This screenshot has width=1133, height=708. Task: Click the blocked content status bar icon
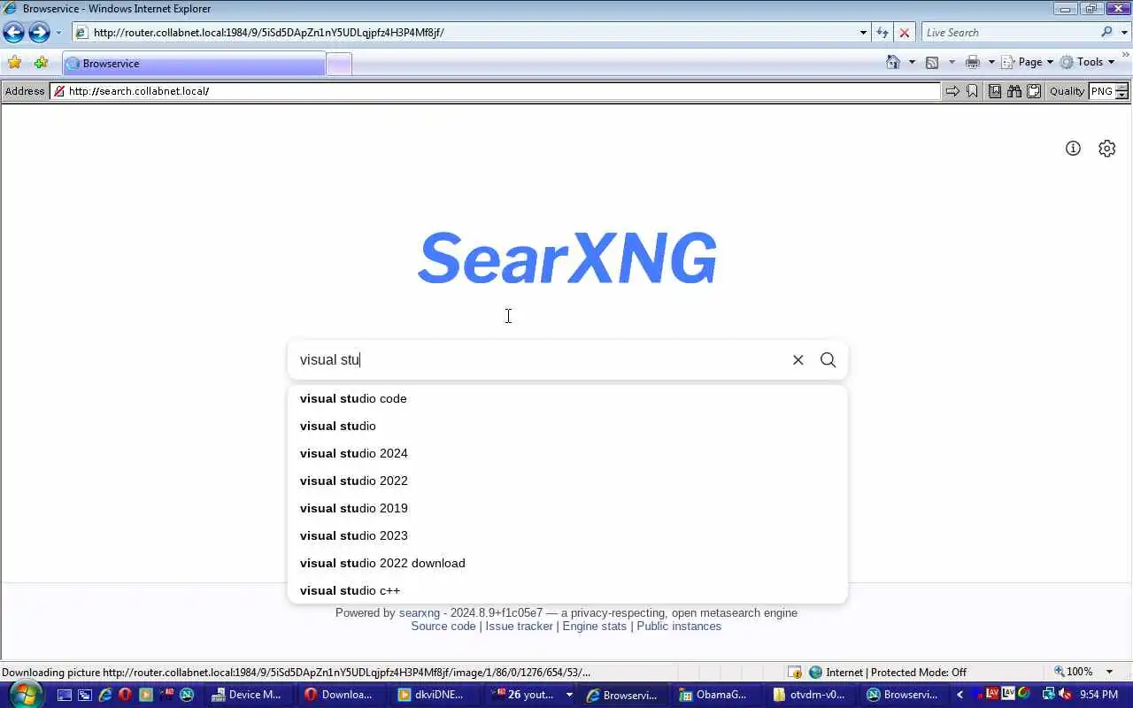795,673
